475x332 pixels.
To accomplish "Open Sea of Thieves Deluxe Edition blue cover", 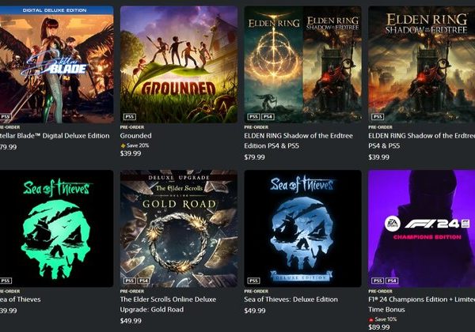I will point(302,228).
